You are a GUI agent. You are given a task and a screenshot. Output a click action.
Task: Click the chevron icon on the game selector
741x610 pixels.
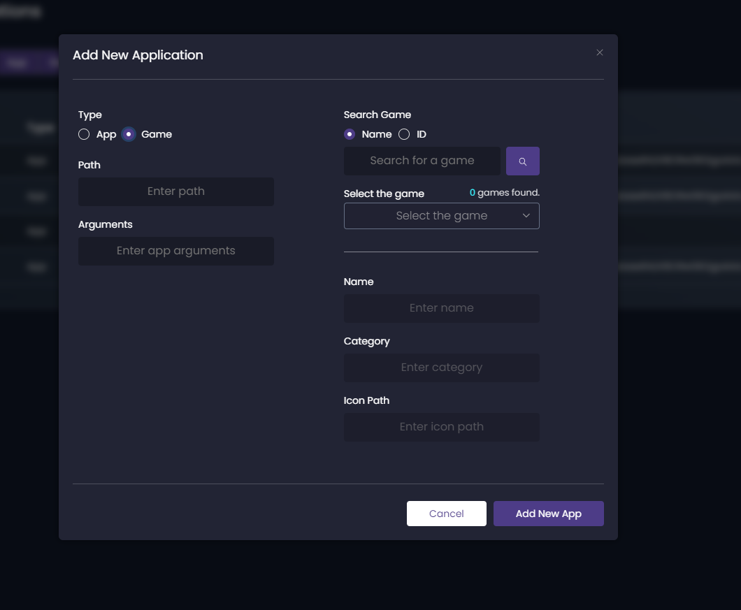click(526, 216)
